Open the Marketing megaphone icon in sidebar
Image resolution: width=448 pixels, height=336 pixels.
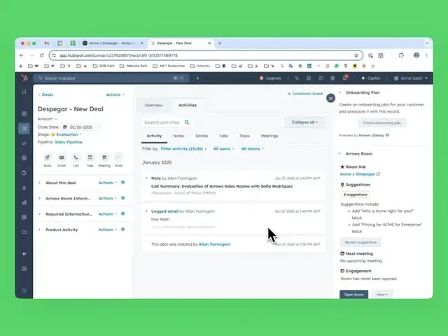[x=24, y=143]
